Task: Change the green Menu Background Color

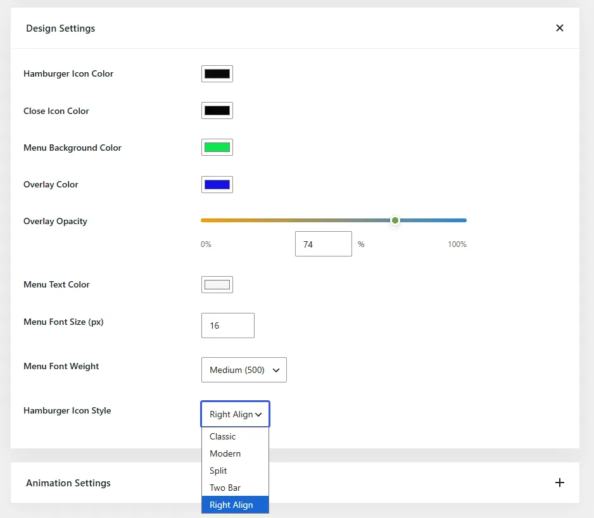Action: pos(217,148)
